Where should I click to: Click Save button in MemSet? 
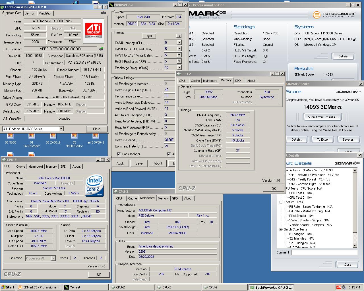(139, 163)
